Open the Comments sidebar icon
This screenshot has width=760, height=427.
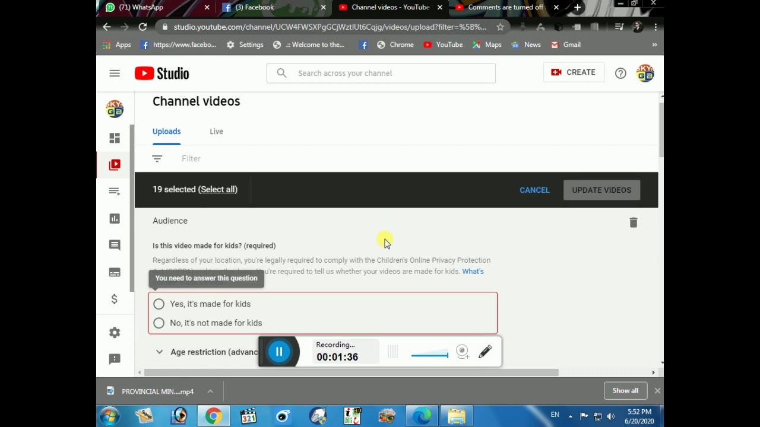[115, 245]
